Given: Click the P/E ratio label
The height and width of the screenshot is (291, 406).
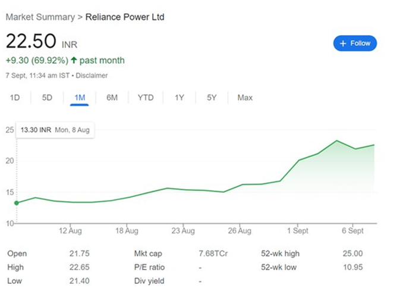Looking at the screenshot, I should (149, 267).
